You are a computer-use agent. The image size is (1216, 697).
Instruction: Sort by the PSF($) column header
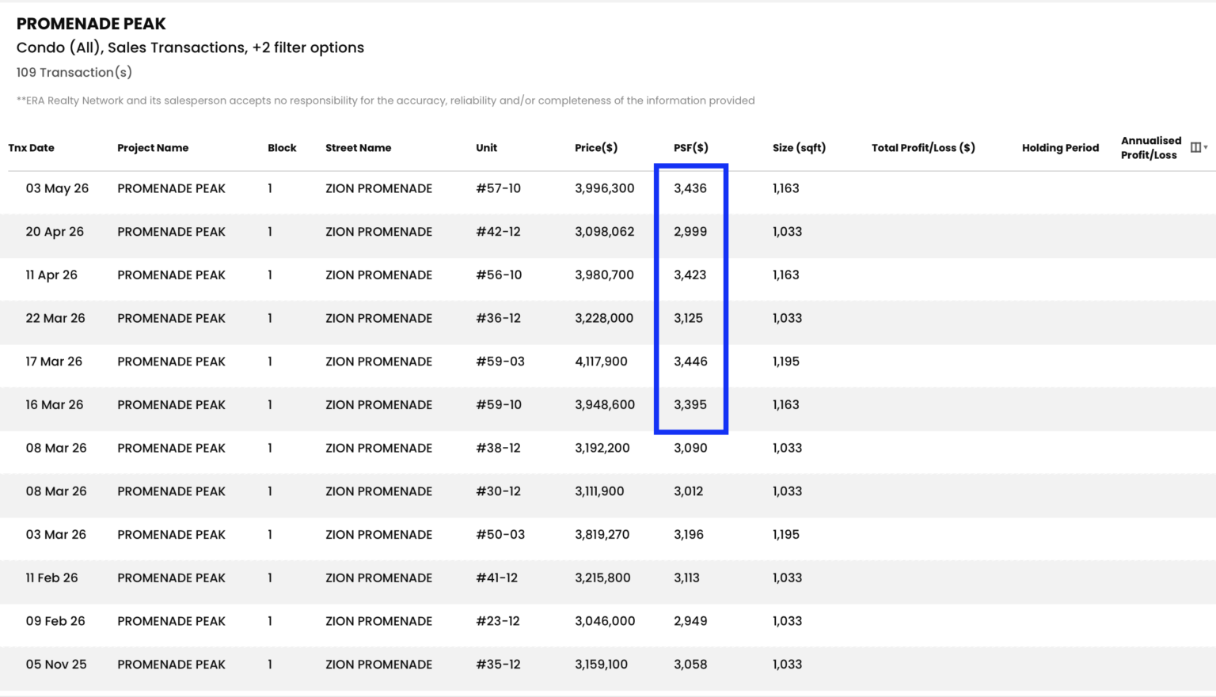coord(691,148)
